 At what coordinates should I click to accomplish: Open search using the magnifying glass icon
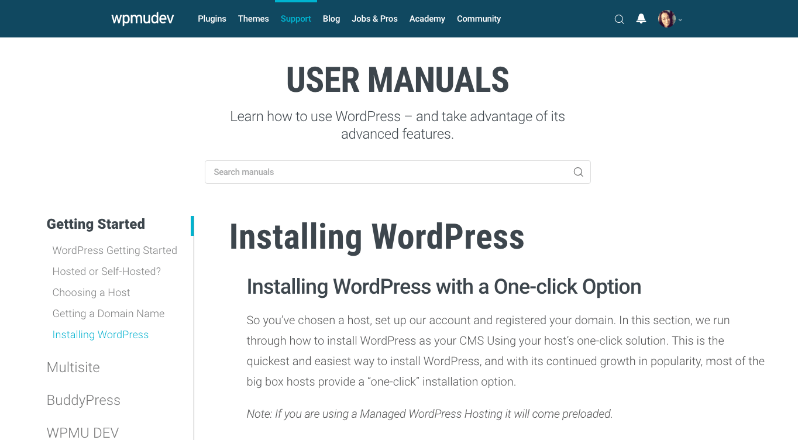click(x=619, y=19)
